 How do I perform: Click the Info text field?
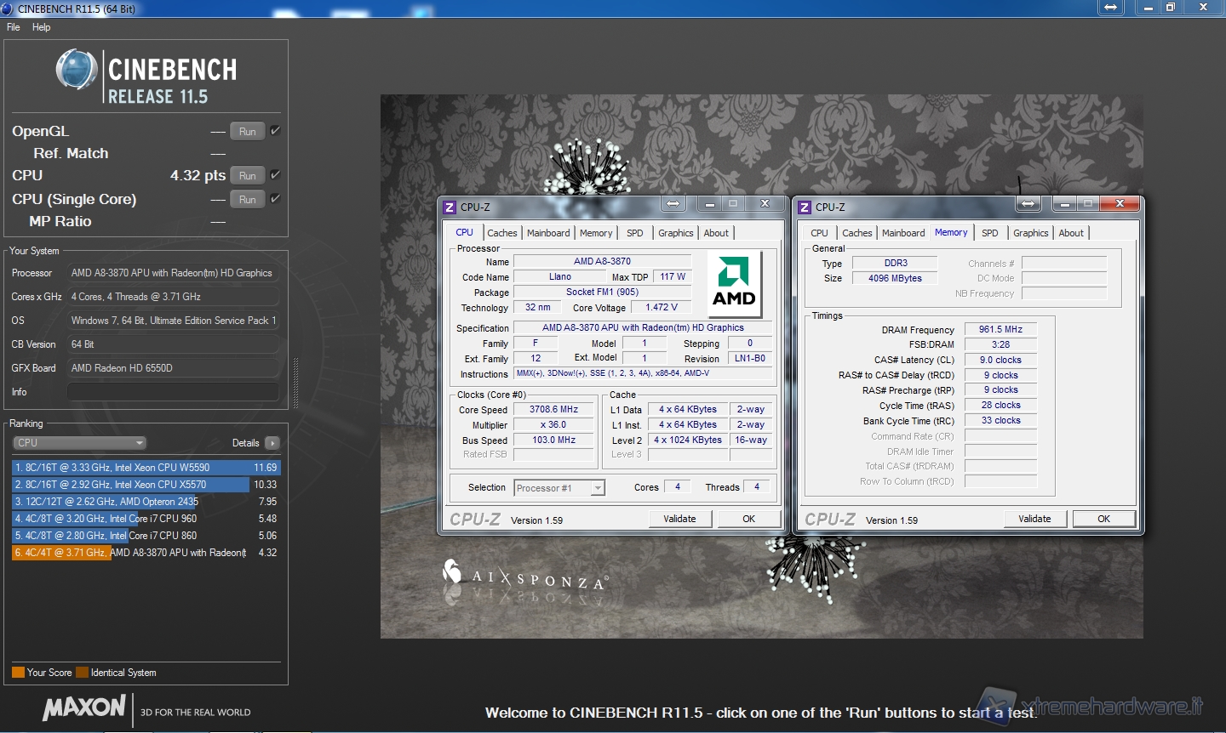tap(173, 392)
